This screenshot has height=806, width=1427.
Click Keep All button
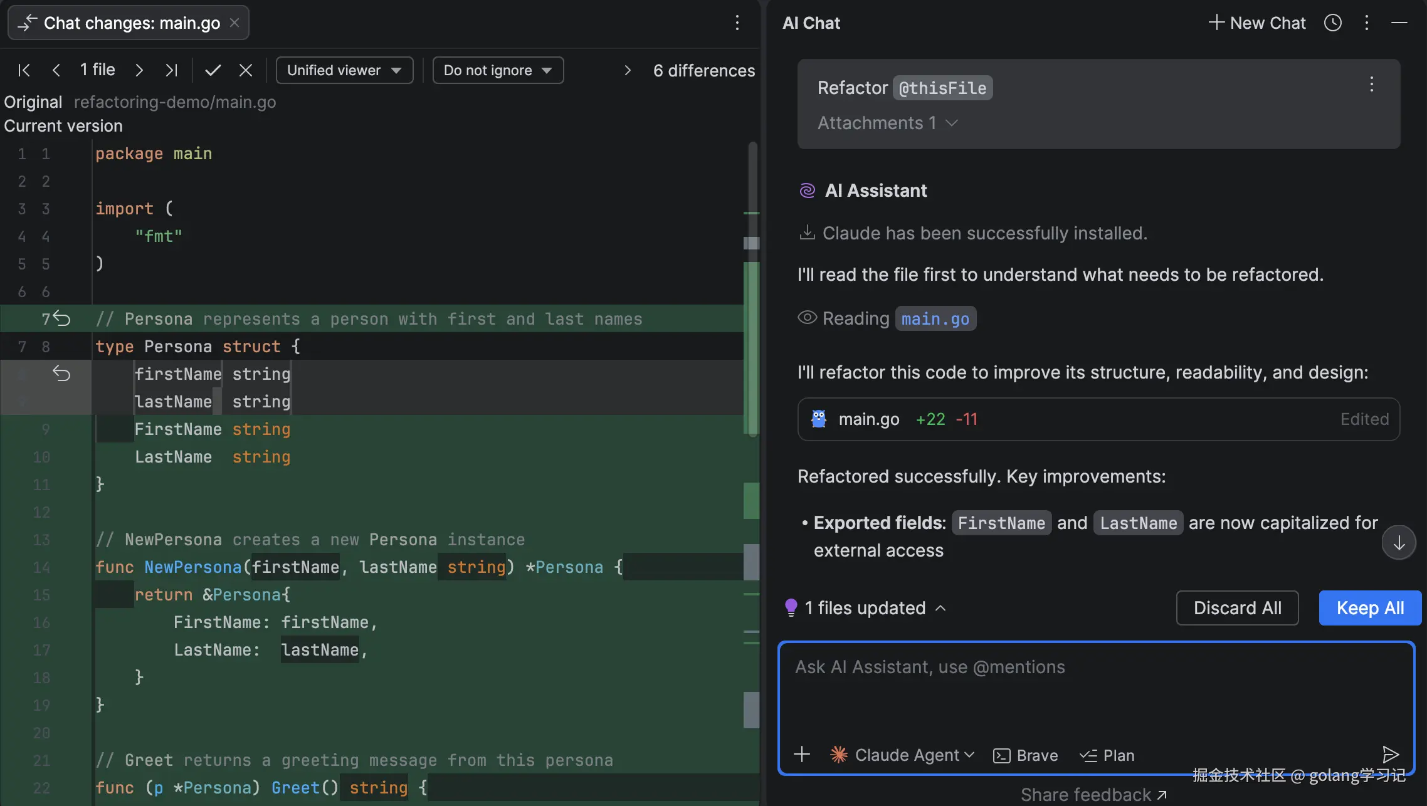pos(1370,608)
